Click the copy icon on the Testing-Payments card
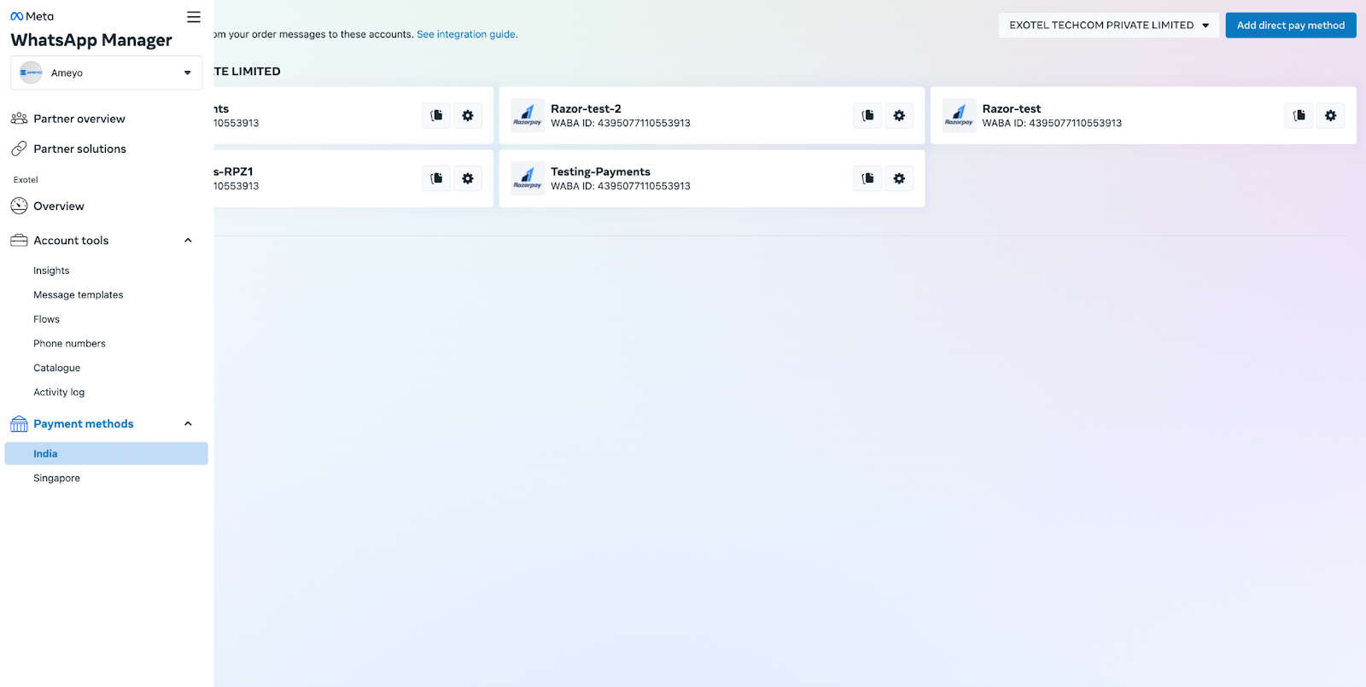Screen dimensions: 1366x687 [867, 178]
